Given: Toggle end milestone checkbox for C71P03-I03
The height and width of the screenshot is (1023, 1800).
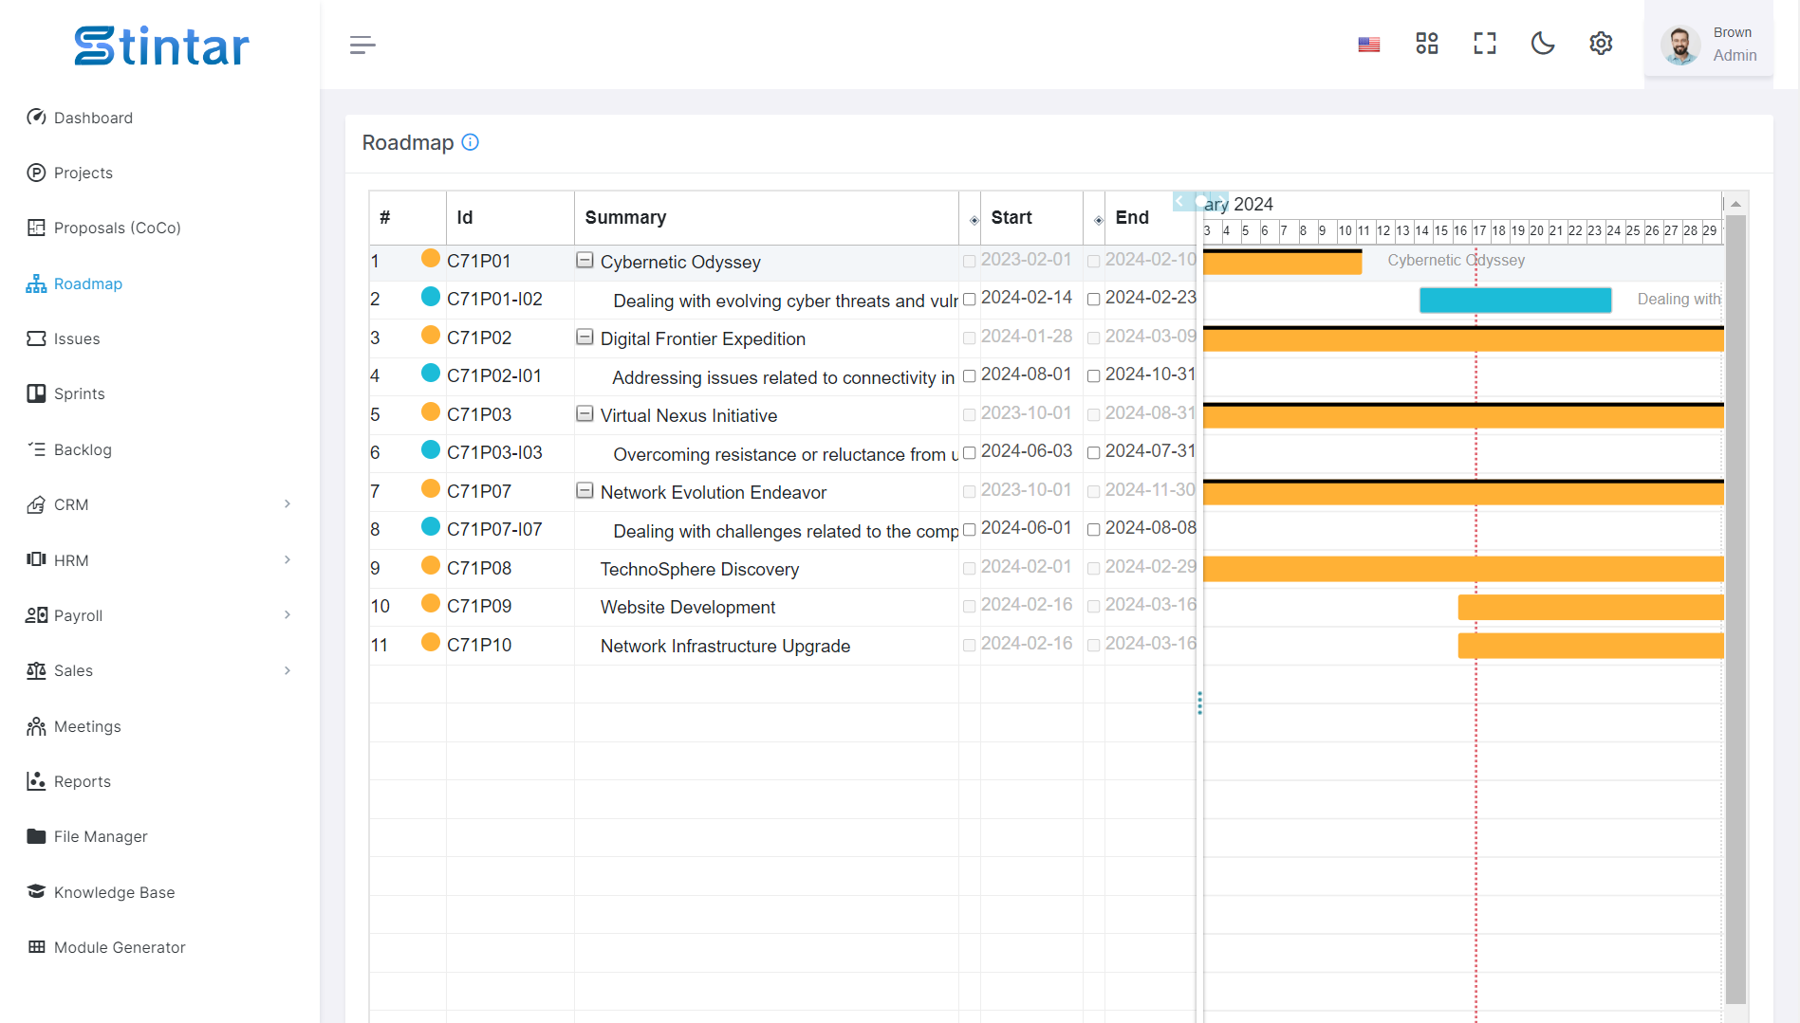Looking at the screenshot, I should (1093, 453).
